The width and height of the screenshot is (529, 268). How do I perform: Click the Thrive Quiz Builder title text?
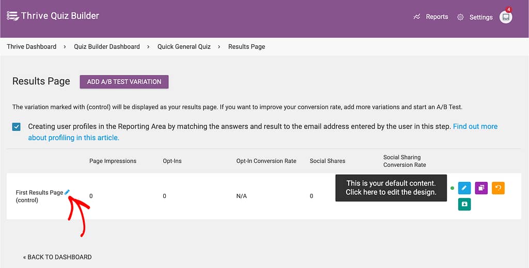[60, 16]
